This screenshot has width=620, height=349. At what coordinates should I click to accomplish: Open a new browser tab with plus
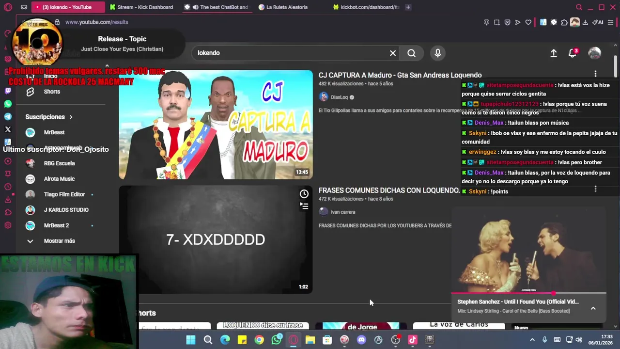click(408, 7)
